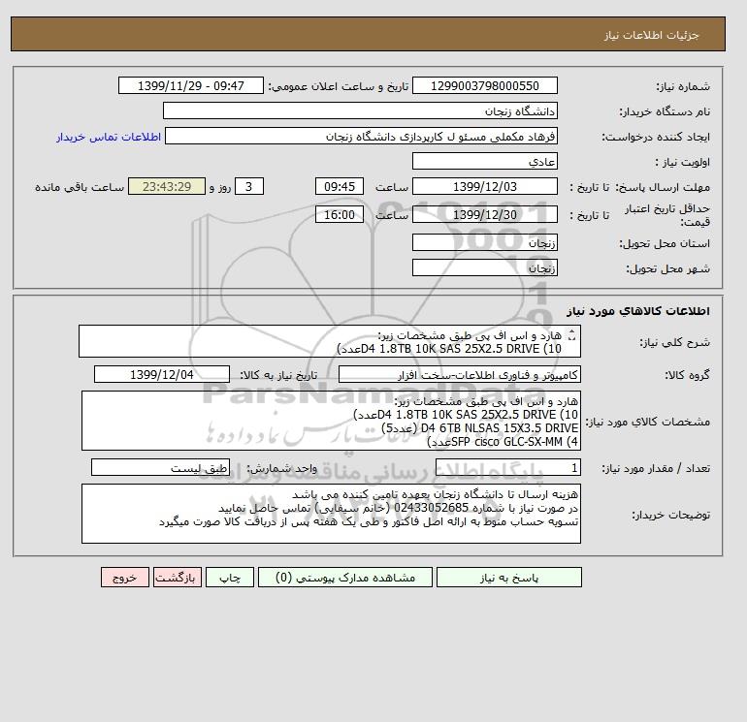Click the header title 'جزئیات اطلاعات نیاز'
This screenshot has height=722, width=747.
(651, 35)
